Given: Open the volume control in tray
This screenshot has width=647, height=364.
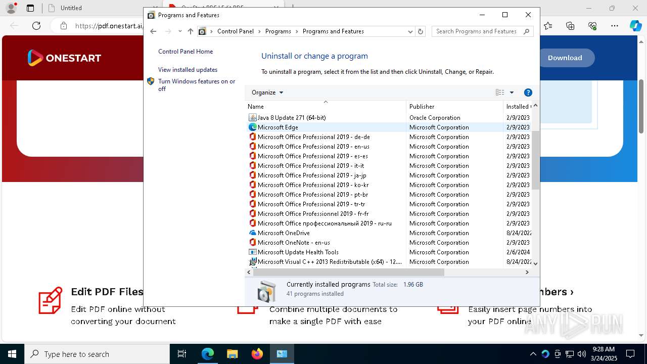Looking at the screenshot, I should 582,354.
